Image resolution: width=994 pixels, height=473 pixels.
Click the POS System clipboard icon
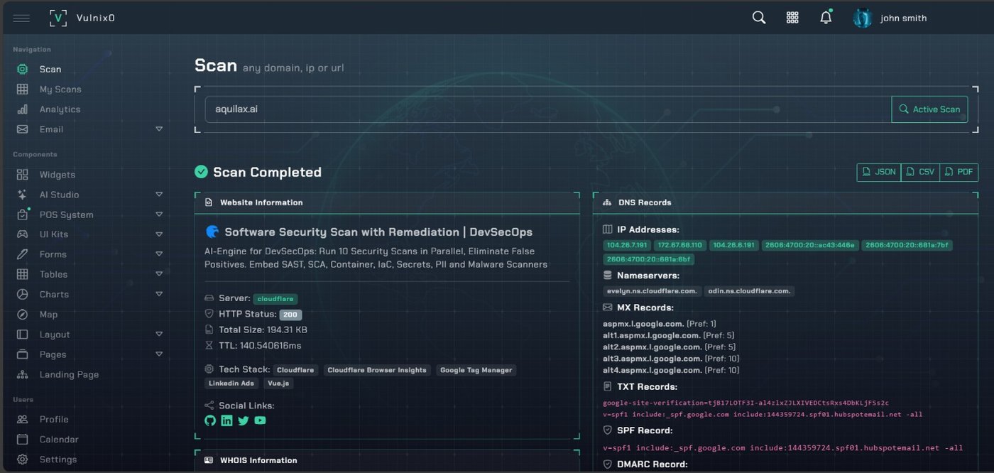(23, 214)
